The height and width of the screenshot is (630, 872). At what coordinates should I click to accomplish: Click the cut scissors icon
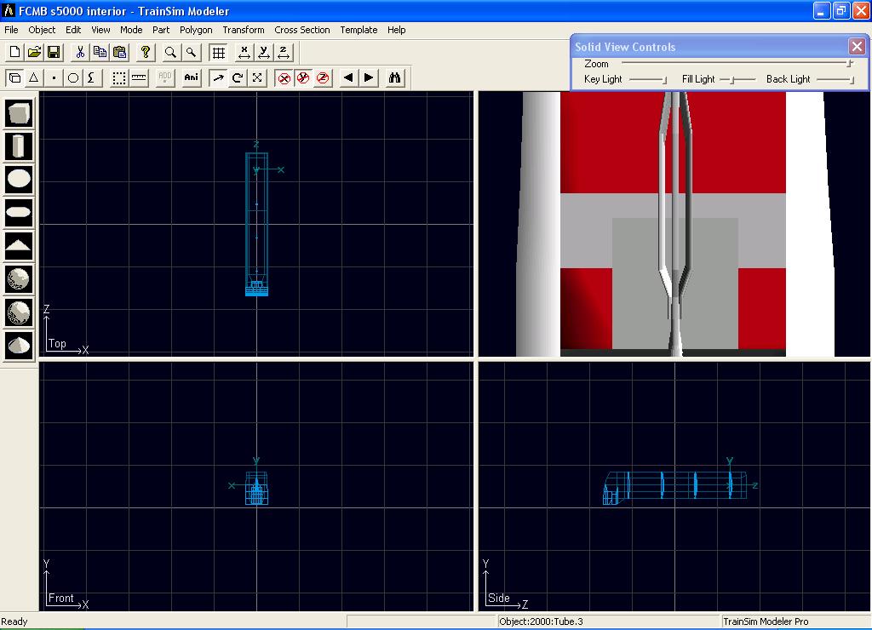[x=80, y=53]
